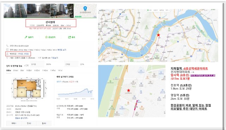
Task: Open the street crosswalk photo thumbnail
Action: pos(38,11)
